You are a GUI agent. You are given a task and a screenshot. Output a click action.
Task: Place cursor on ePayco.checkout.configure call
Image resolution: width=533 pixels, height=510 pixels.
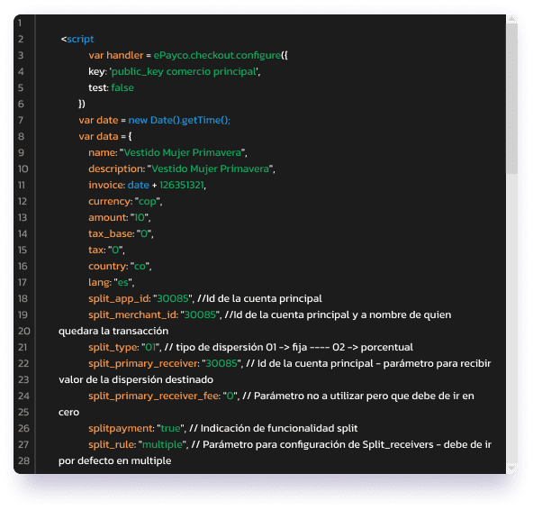[218, 55]
